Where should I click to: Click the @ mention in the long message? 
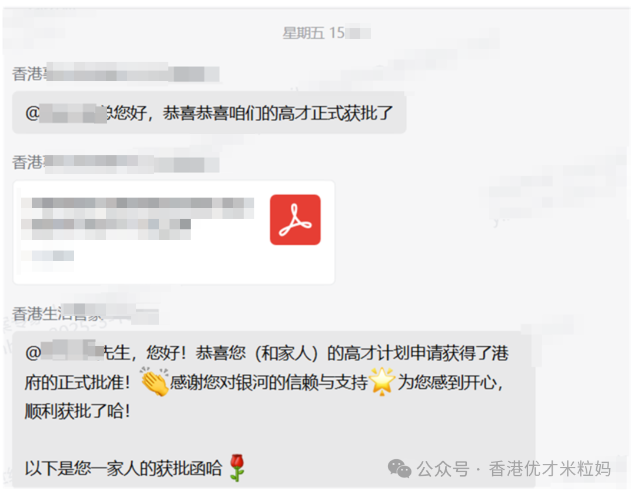(33, 352)
